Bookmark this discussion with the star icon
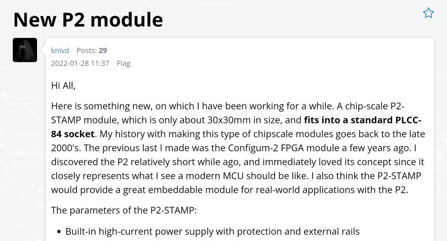 click(428, 13)
